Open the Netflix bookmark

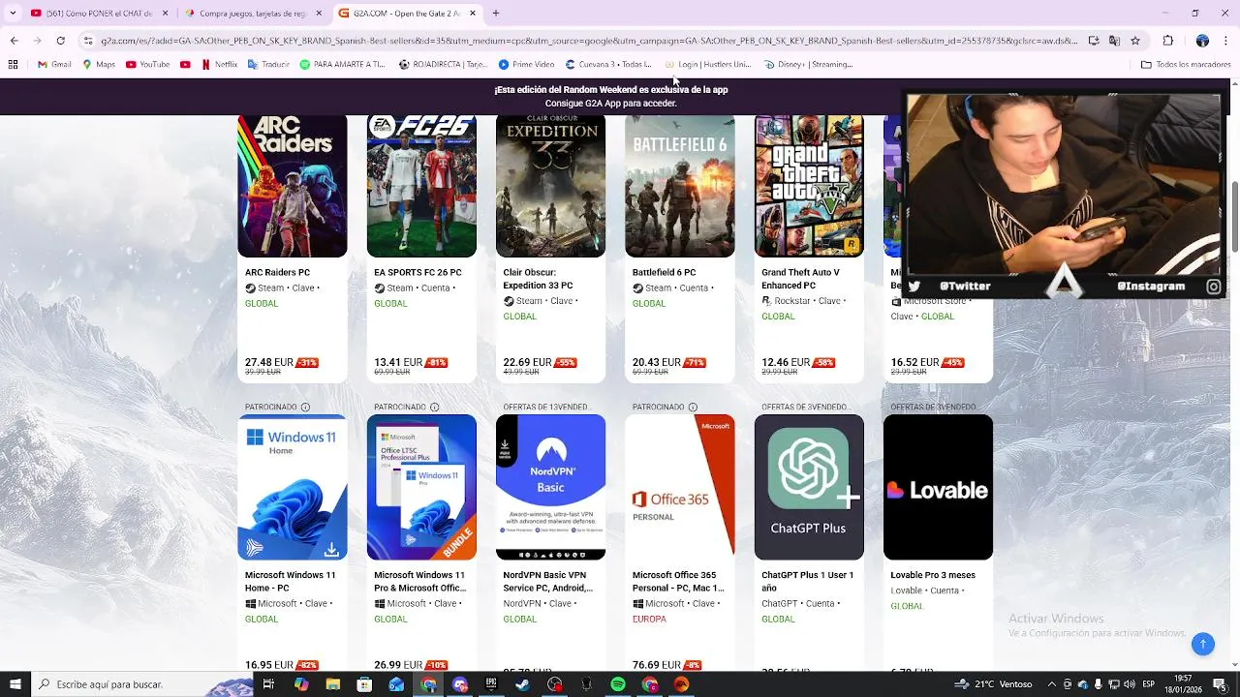coord(219,65)
